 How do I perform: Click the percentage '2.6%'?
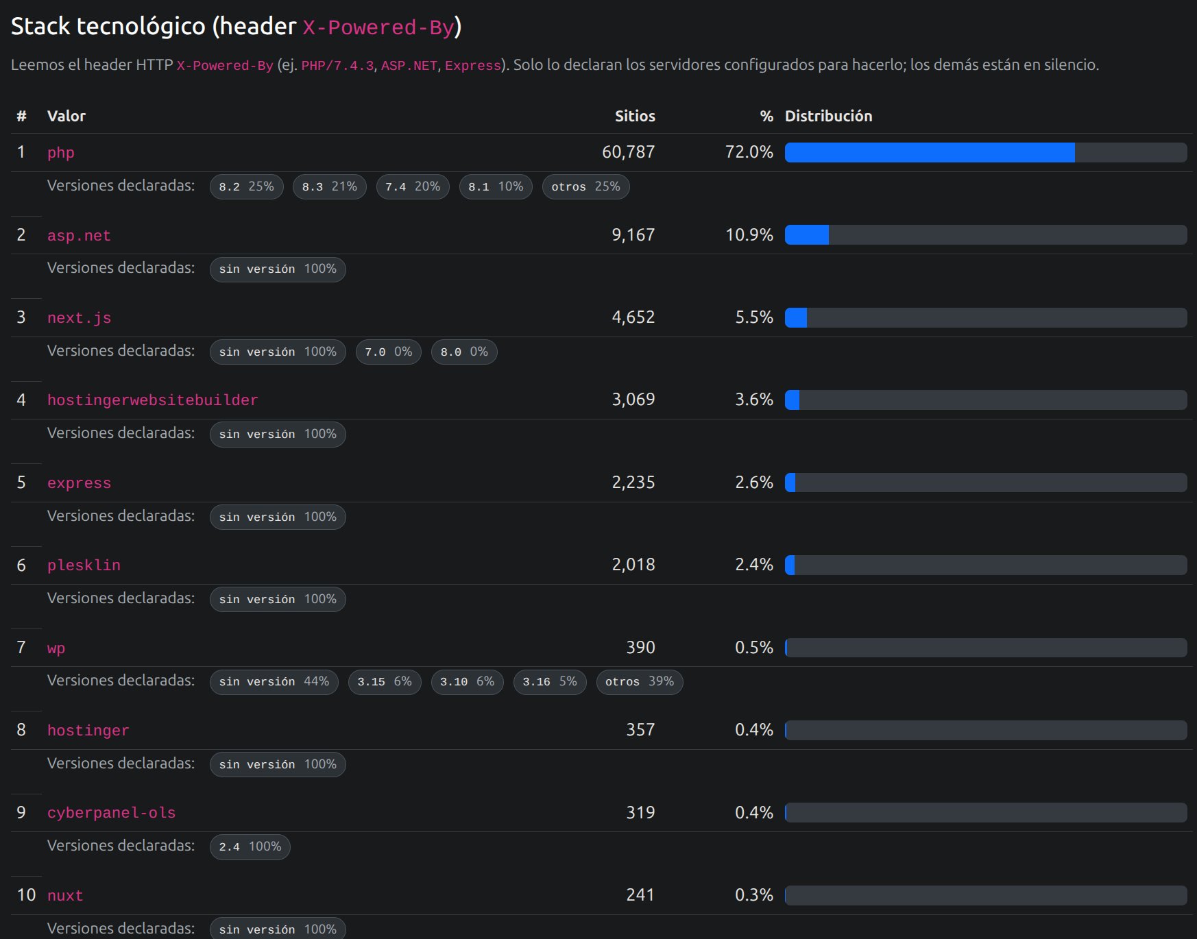point(754,483)
